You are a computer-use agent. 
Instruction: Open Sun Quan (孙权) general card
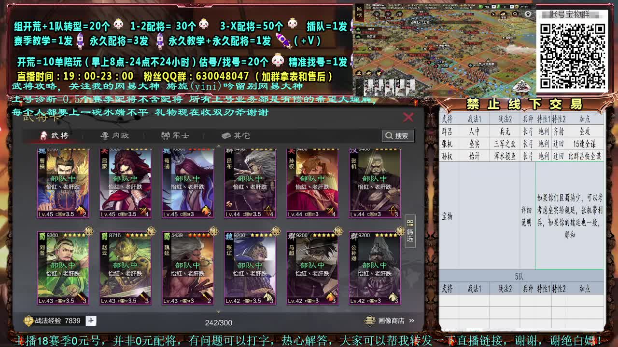tap(312, 183)
